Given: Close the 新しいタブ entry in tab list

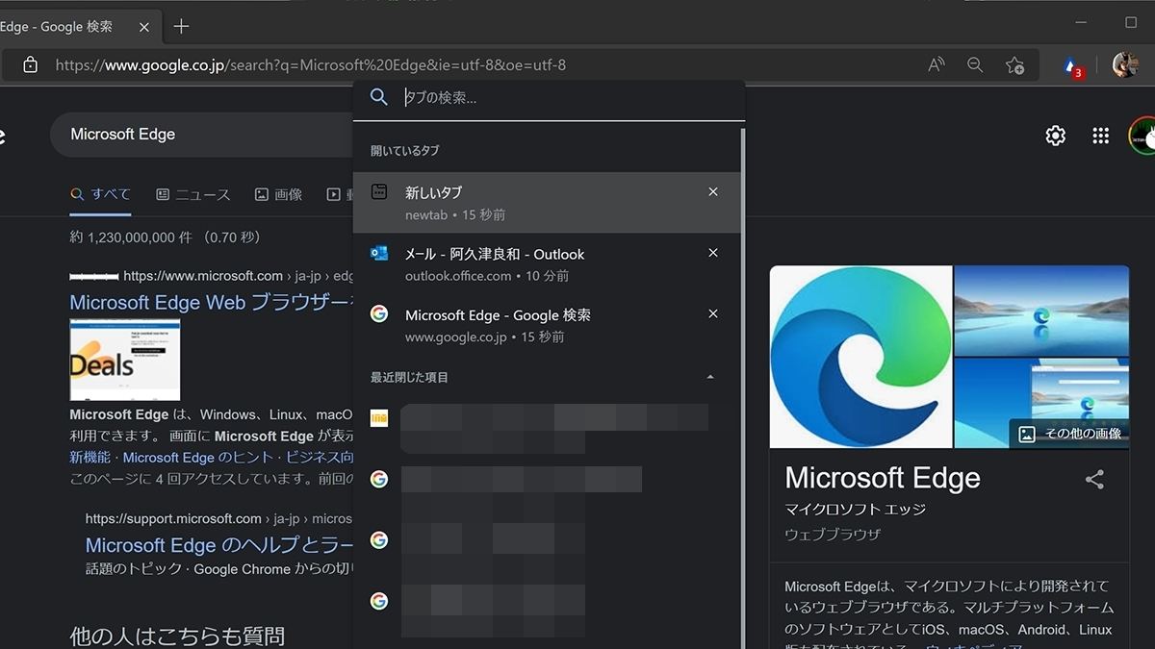Looking at the screenshot, I should (x=713, y=192).
